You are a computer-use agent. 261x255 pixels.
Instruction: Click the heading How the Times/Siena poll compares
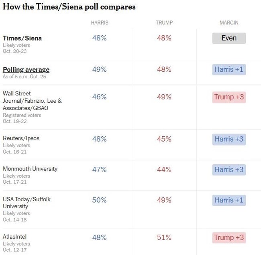coord(69,7)
